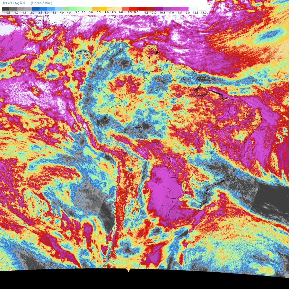Click the green swatch above 5.0
The height and width of the screenshot is (289, 289).
point(73,8)
